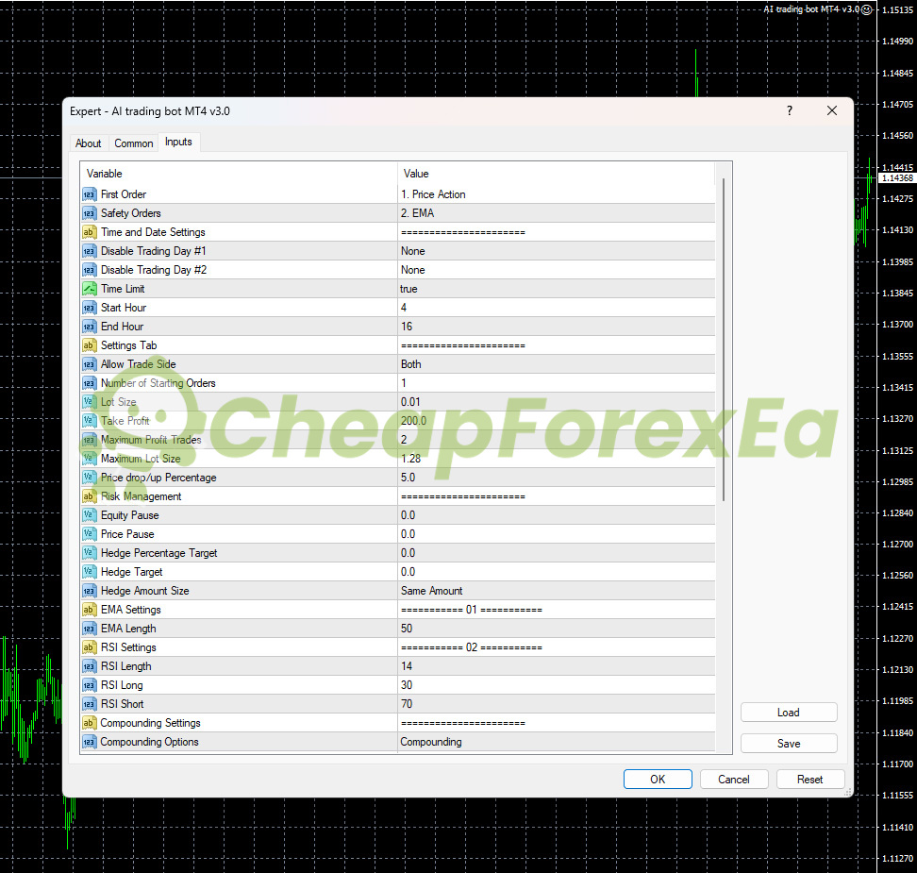Edit the End Hour value 16
The image size is (917, 873).
pos(556,327)
